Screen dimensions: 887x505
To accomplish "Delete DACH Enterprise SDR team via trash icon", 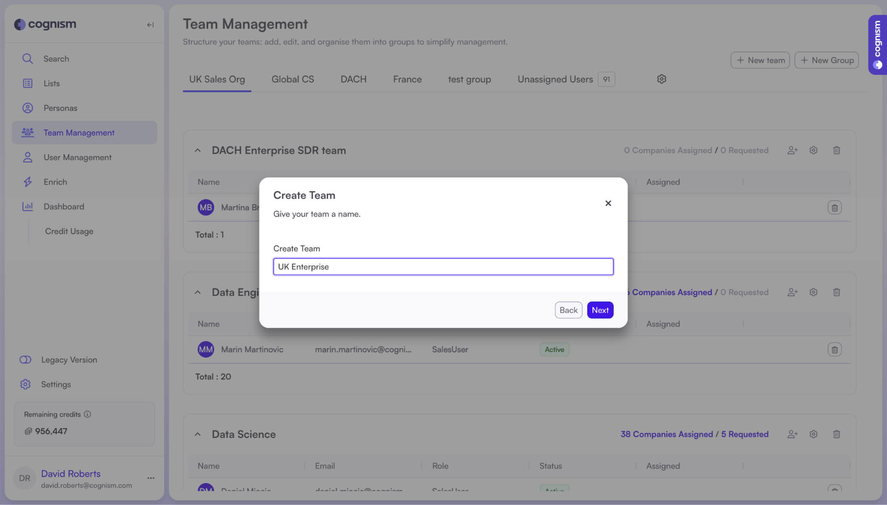I will coord(836,150).
